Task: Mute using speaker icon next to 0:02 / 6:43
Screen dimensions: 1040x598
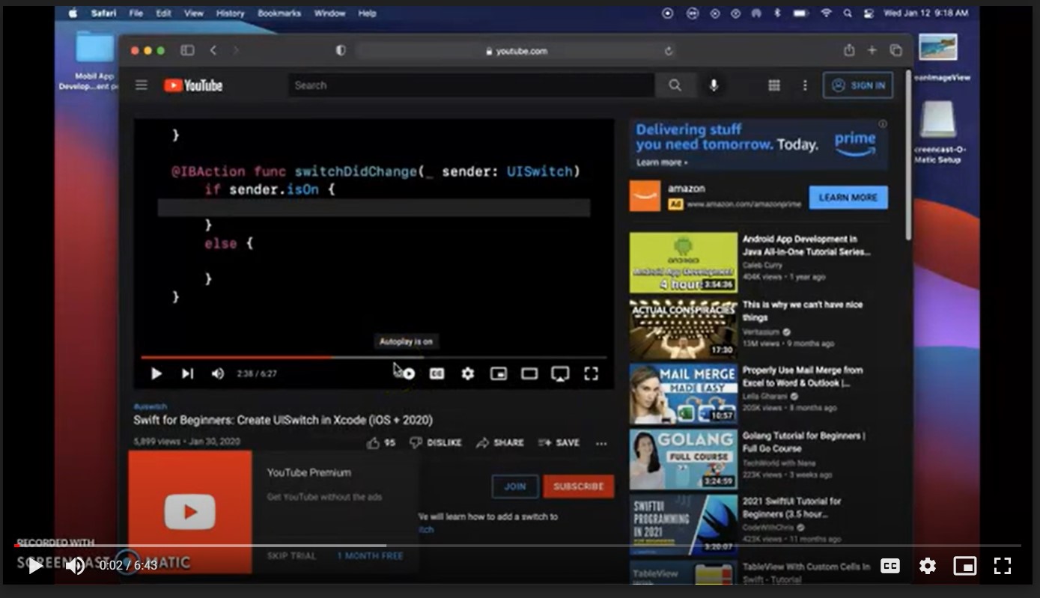Action: (x=75, y=566)
